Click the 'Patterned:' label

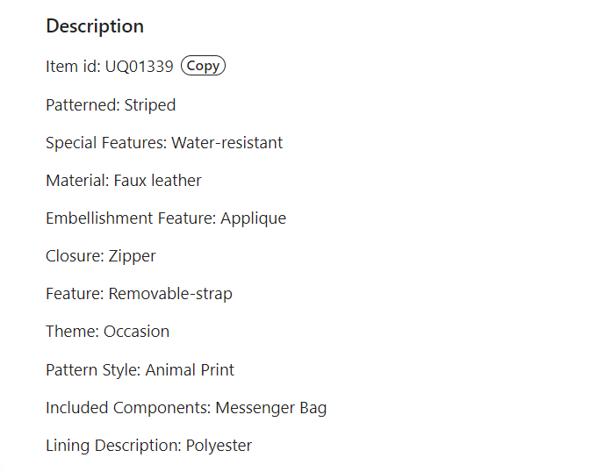coord(83,105)
